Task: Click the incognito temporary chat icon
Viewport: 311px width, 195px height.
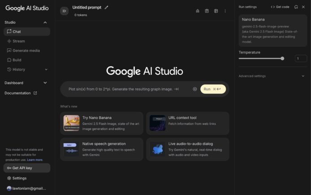Action: [x=198, y=11]
